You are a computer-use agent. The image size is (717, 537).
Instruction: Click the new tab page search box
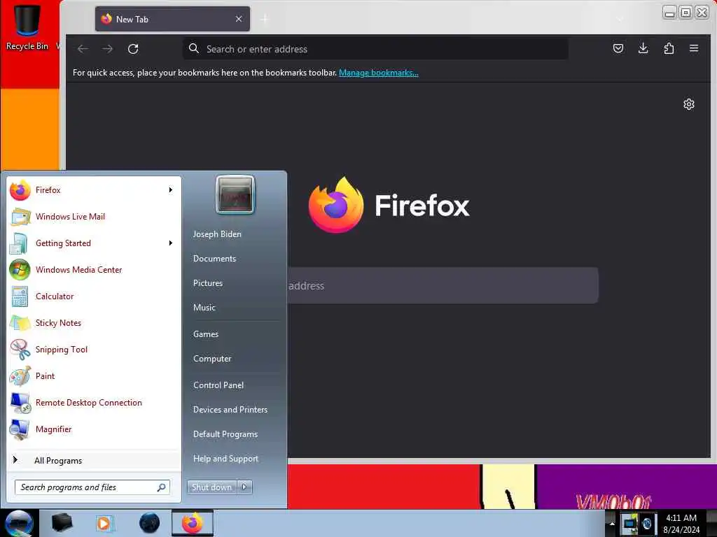coord(443,286)
